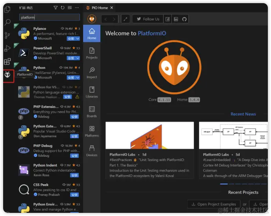Open the PHP Debug extension entry

(49, 150)
